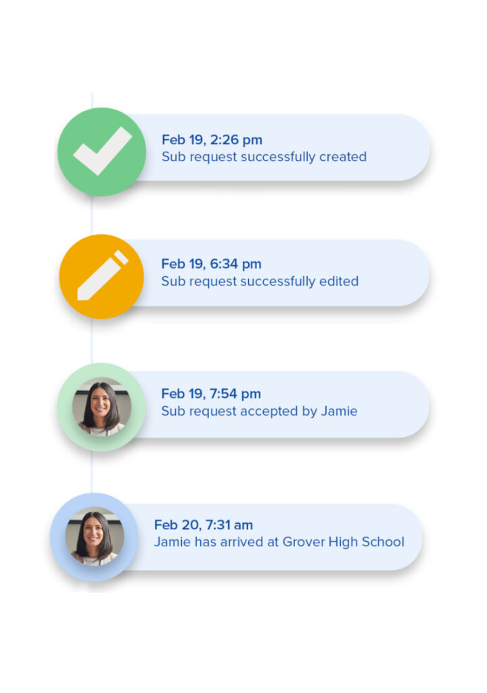Image resolution: width=487 pixels, height=693 pixels.
Task: Click the 'Feb 20, 7:31 am' timestamp
Action: click(204, 525)
